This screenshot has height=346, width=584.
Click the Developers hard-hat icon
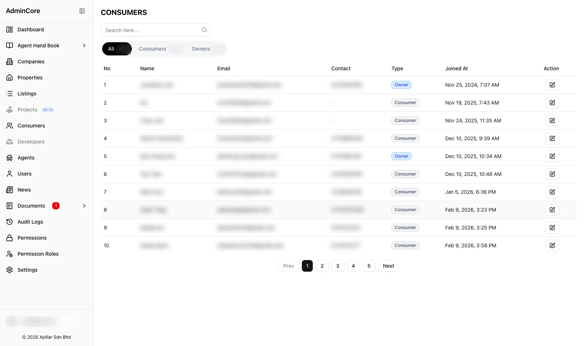pos(9,142)
